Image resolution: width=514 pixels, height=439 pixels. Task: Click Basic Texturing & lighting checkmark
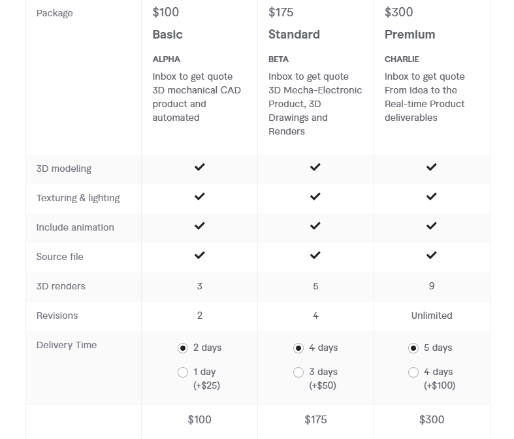[200, 197]
